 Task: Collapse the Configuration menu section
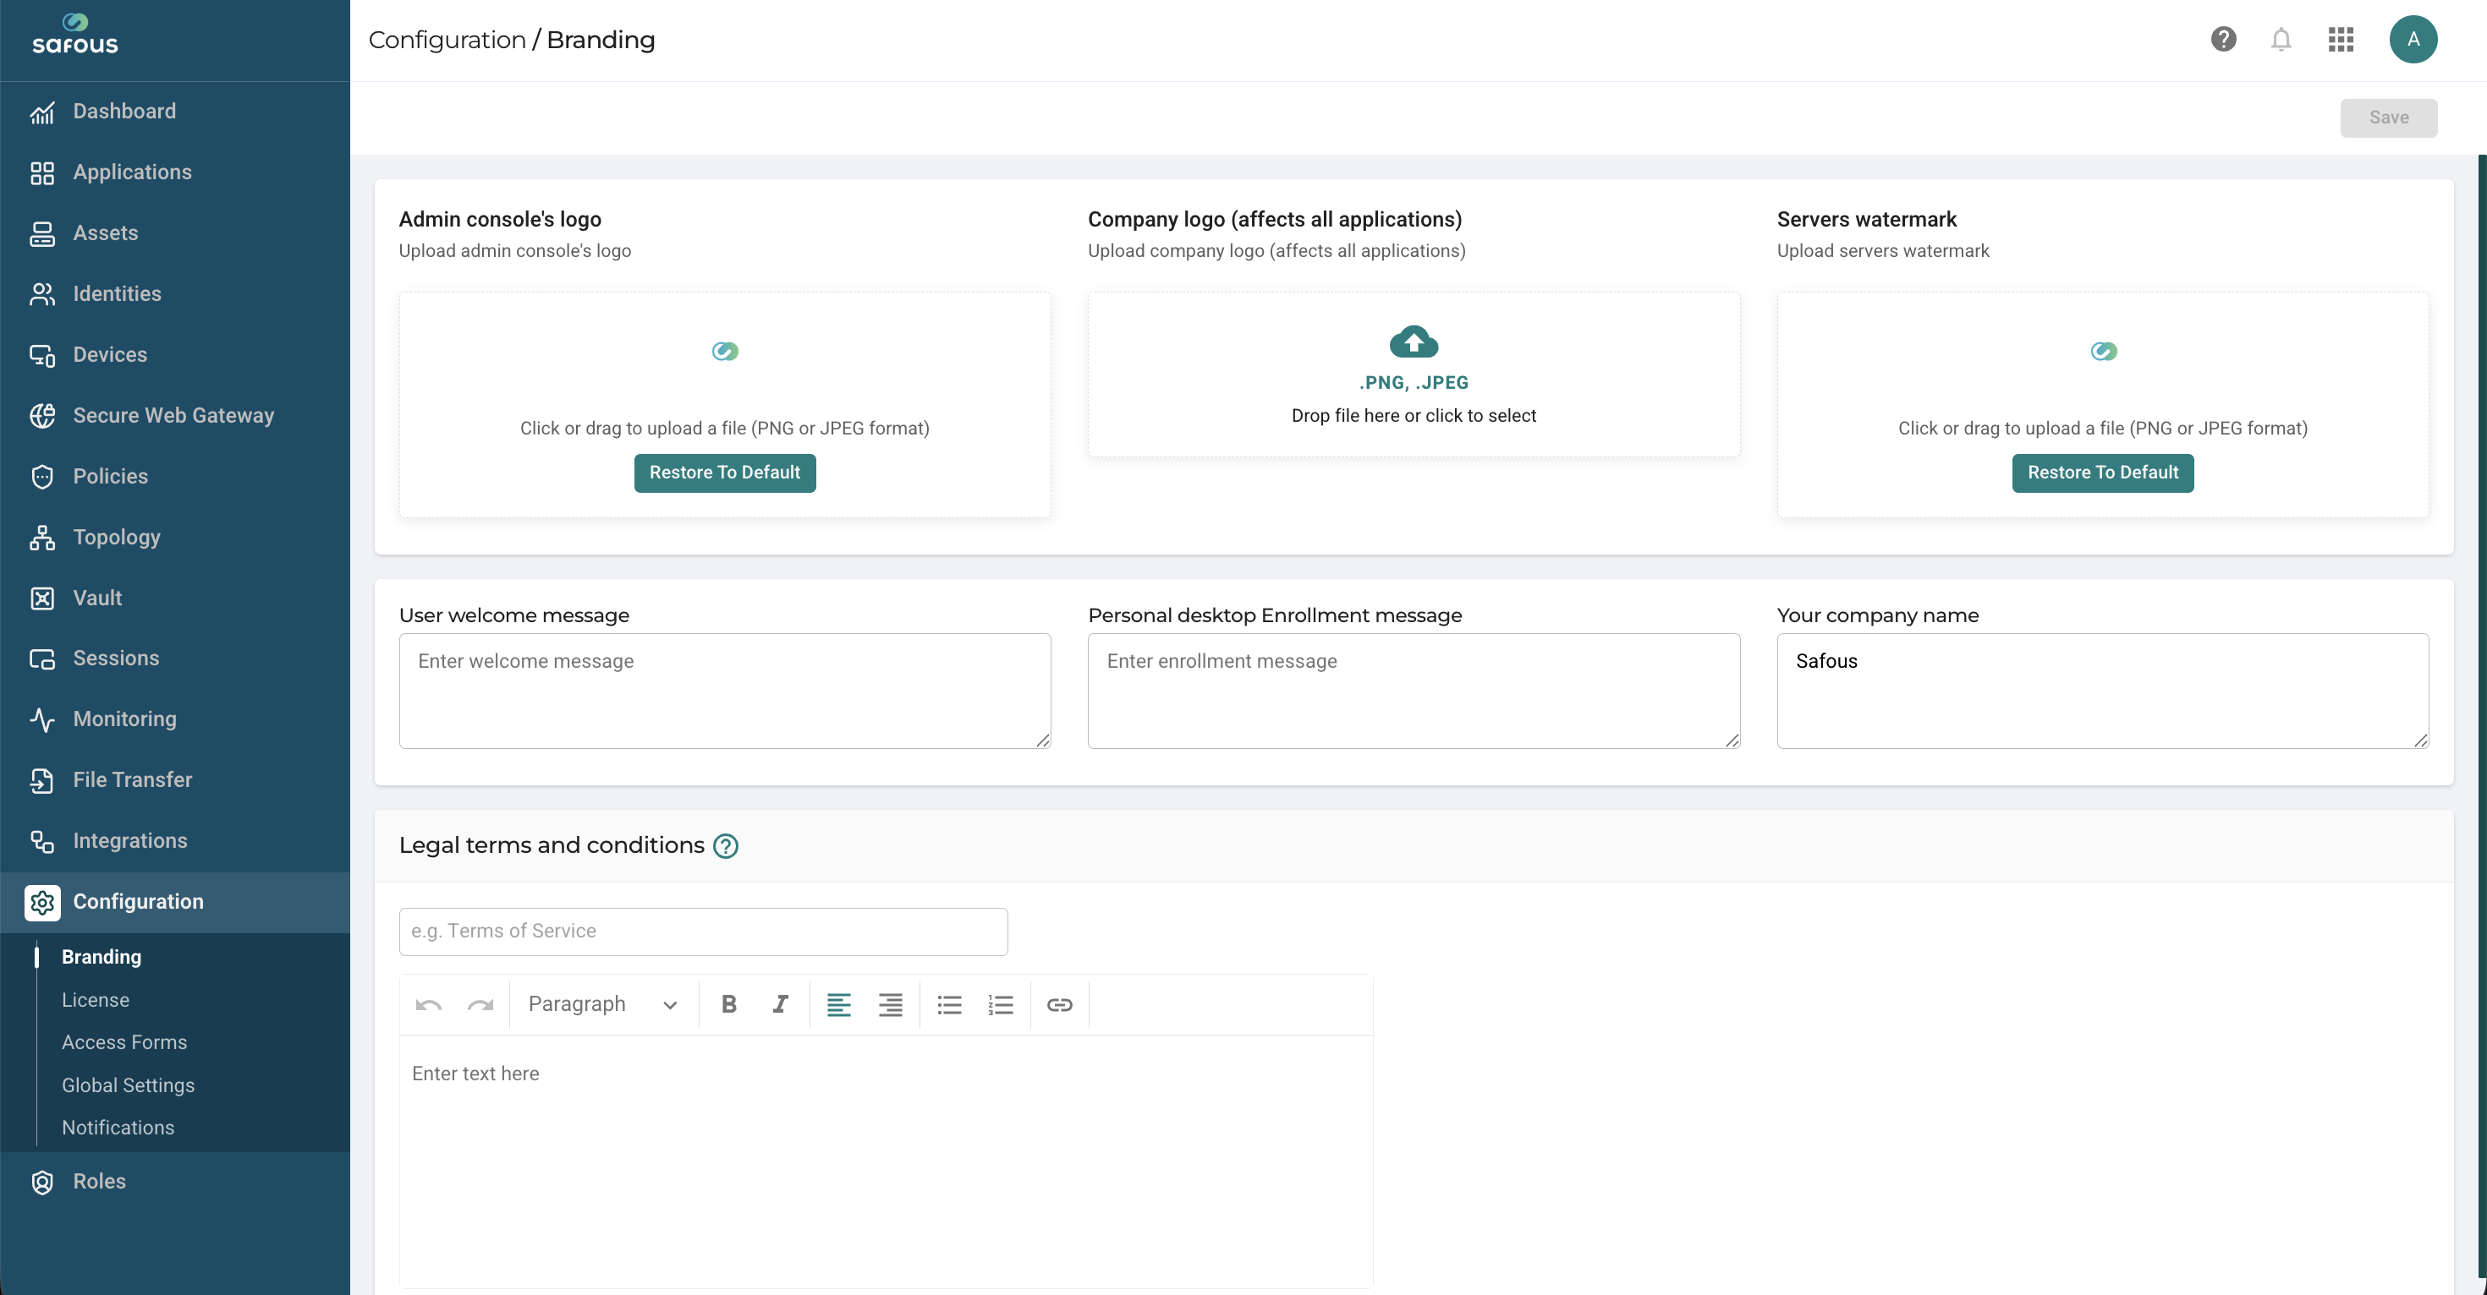pyautogui.click(x=175, y=902)
